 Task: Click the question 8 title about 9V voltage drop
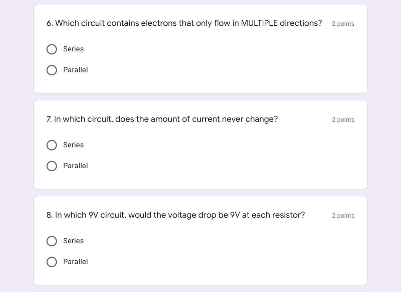point(175,215)
